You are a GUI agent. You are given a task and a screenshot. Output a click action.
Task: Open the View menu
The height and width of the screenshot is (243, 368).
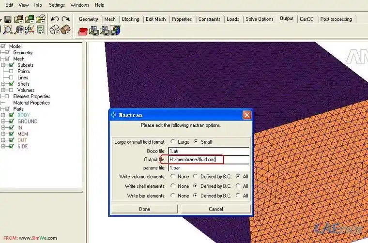pos(23,5)
